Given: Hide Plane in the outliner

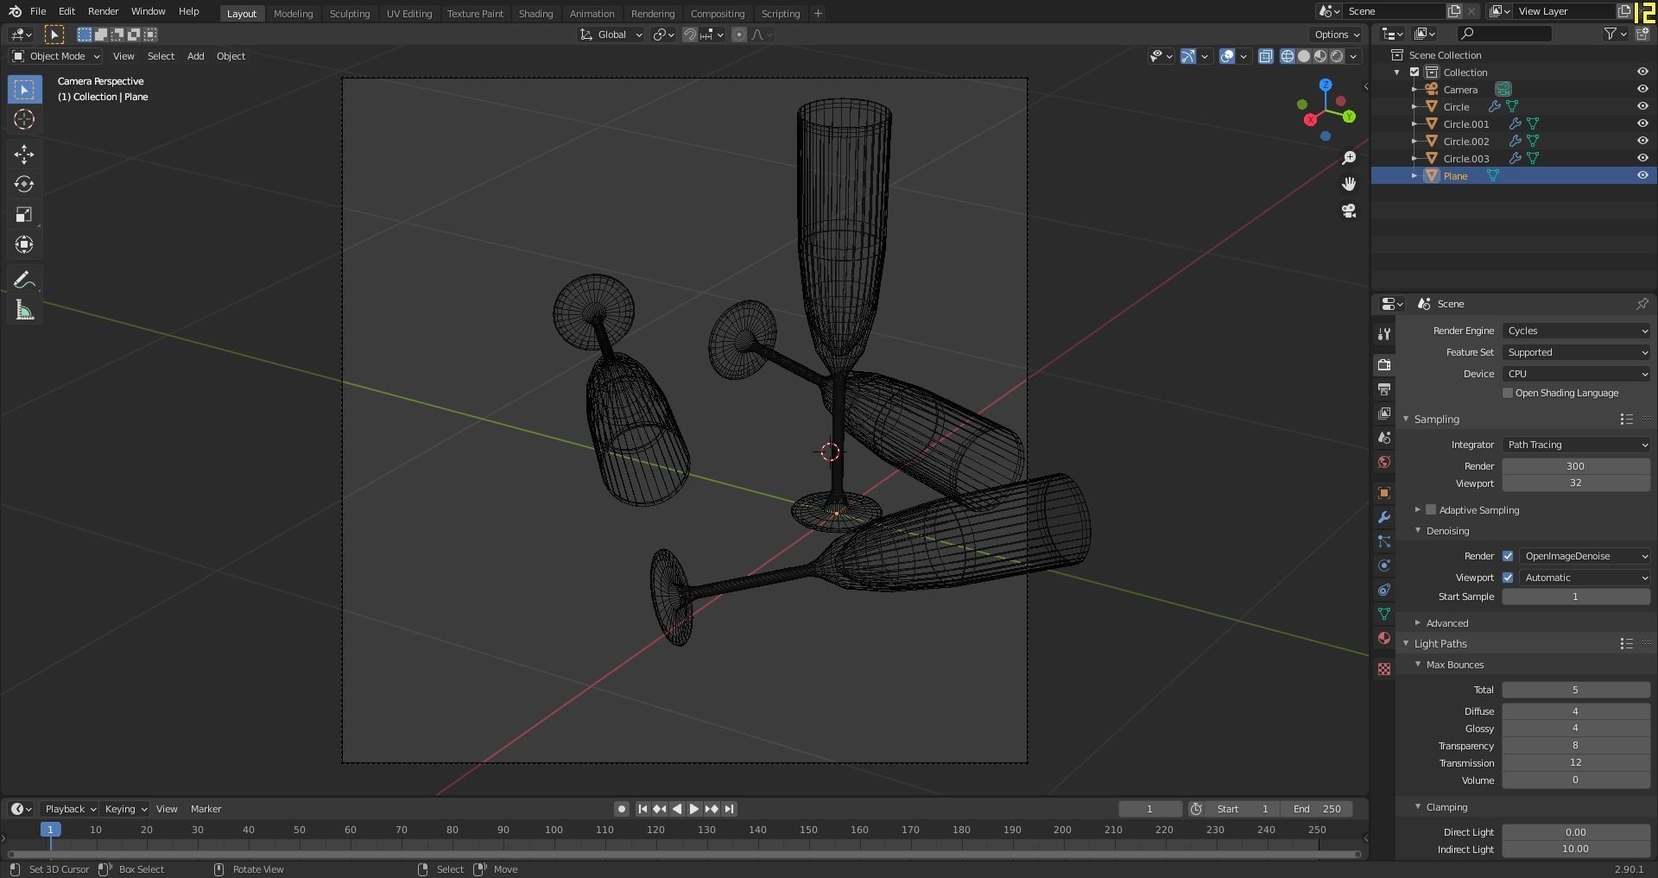Looking at the screenshot, I should pos(1642,175).
